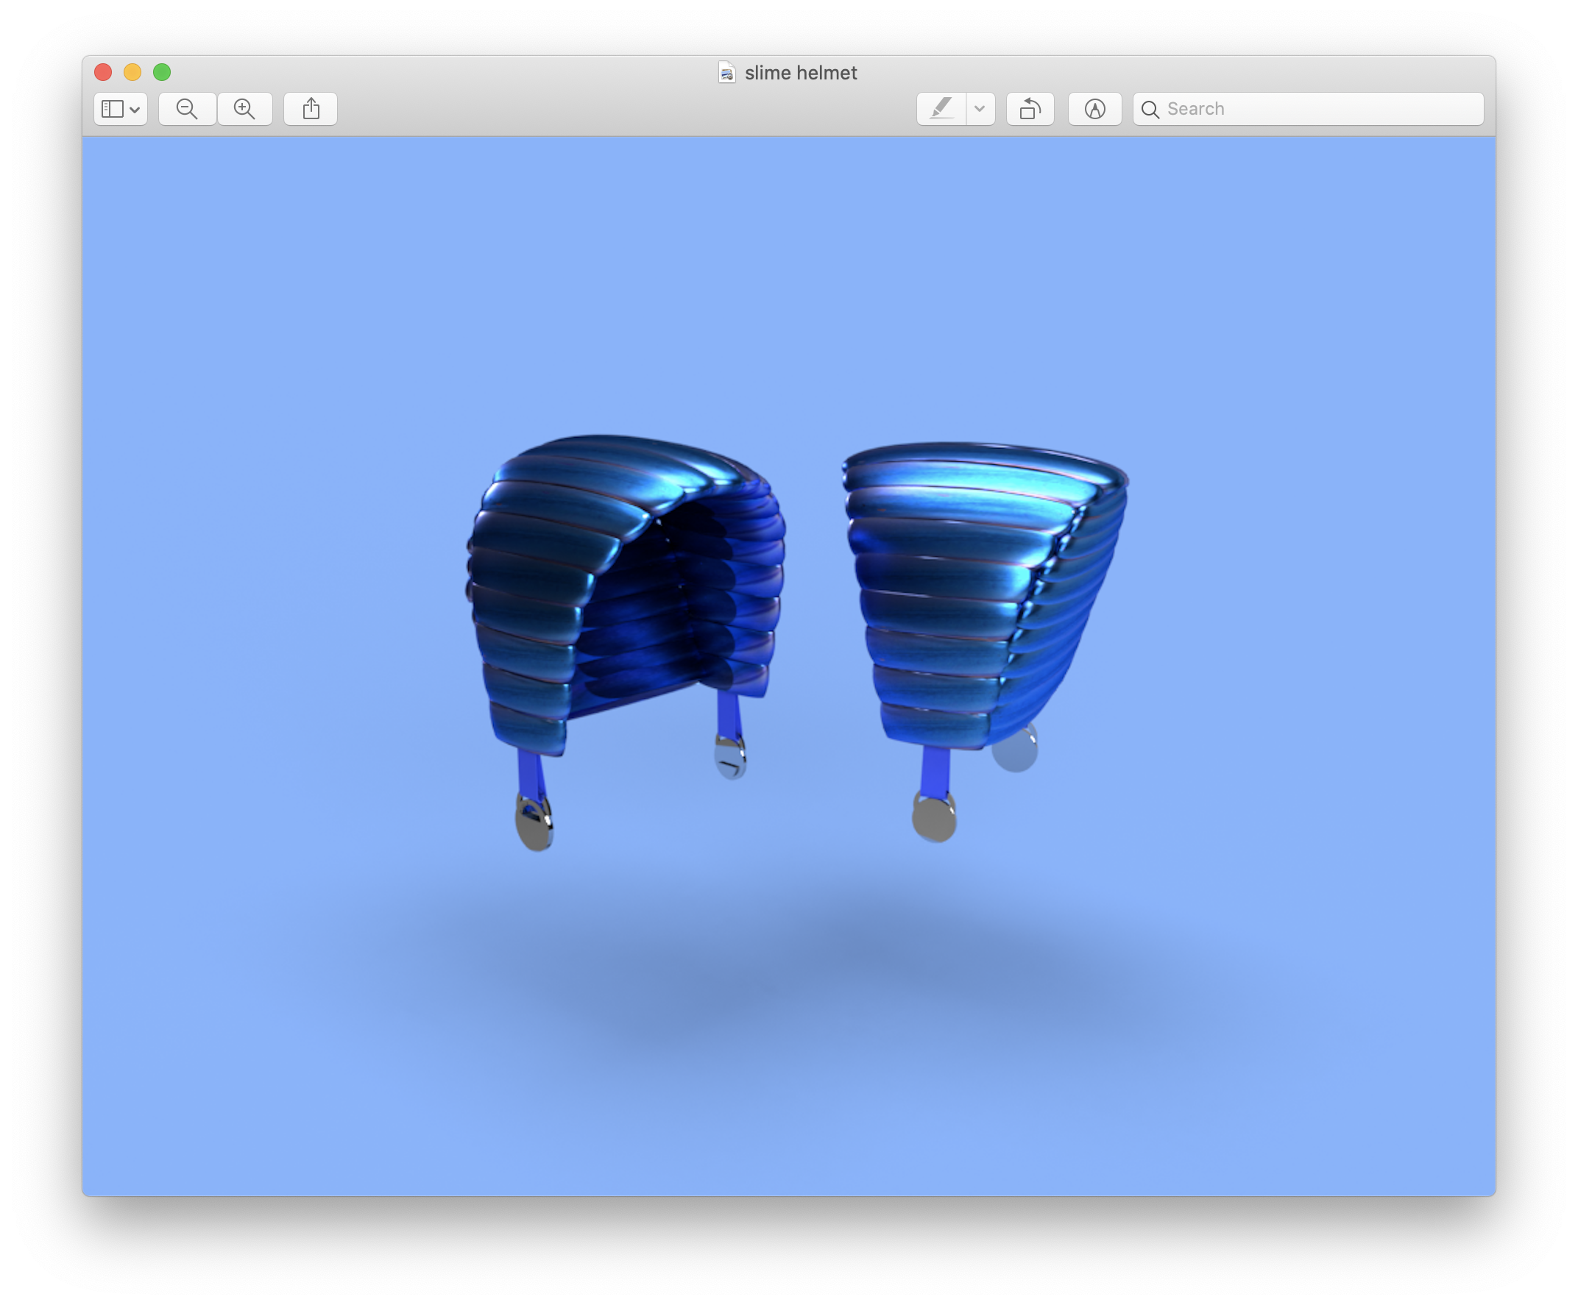Image resolution: width=1578 pixels, height=1305 pixels.
Task: Click inside the Search field
Action: [x=1315, y=109]
